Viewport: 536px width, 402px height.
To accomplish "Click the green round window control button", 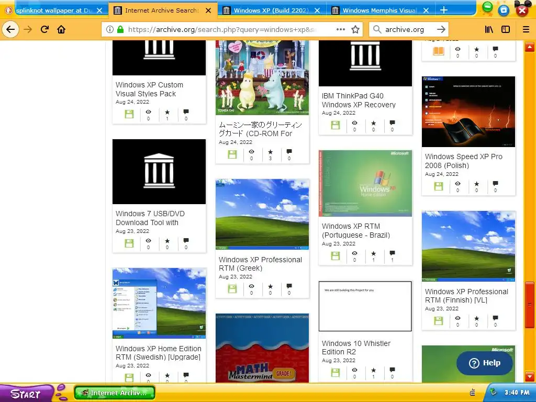I will pos(487,7).
